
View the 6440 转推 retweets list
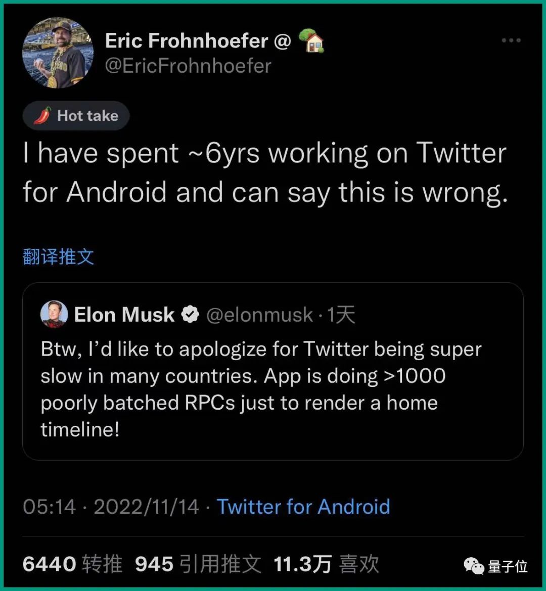click(72, 564)
